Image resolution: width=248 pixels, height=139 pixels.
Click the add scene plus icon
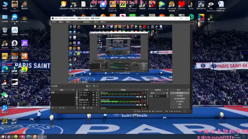click(53, 108)
